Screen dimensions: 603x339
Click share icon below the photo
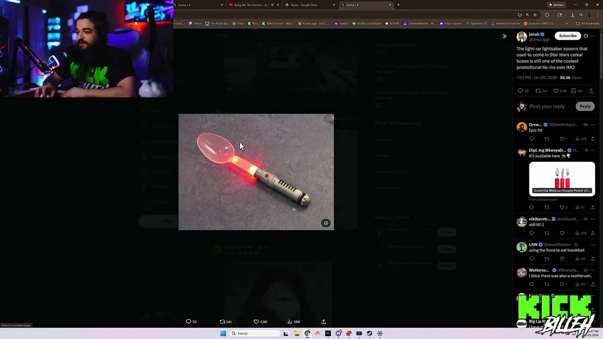(x=324, y=322)
